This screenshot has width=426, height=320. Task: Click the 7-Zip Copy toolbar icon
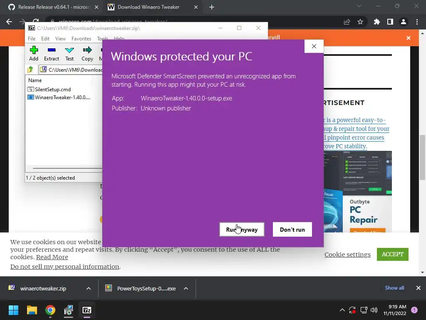click(87, 53)
